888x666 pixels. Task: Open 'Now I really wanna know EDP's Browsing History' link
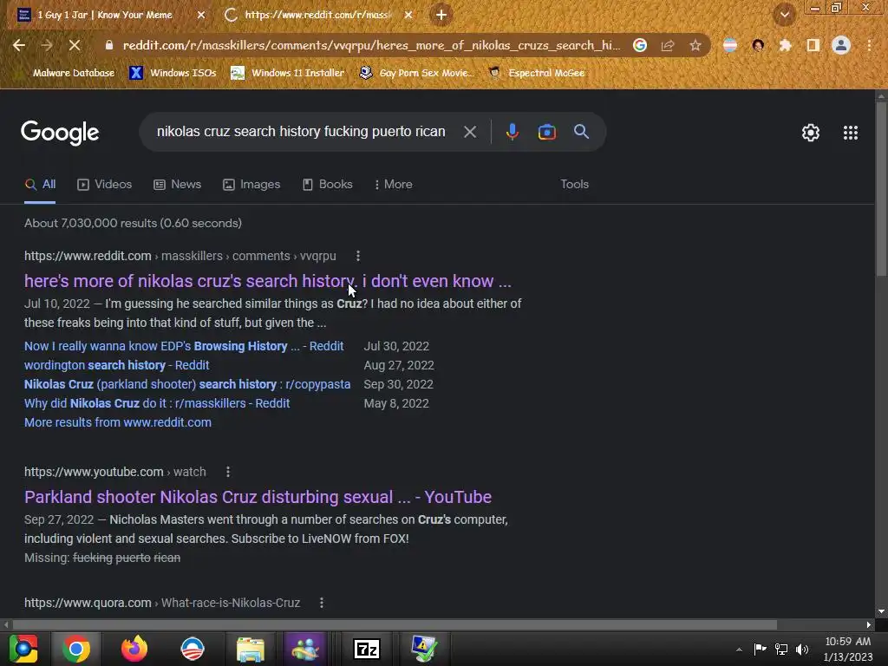coord(184,346)
